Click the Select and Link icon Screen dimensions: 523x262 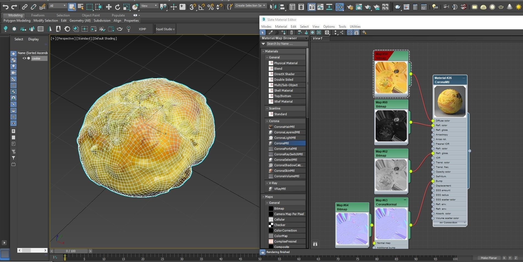[25, 7]
